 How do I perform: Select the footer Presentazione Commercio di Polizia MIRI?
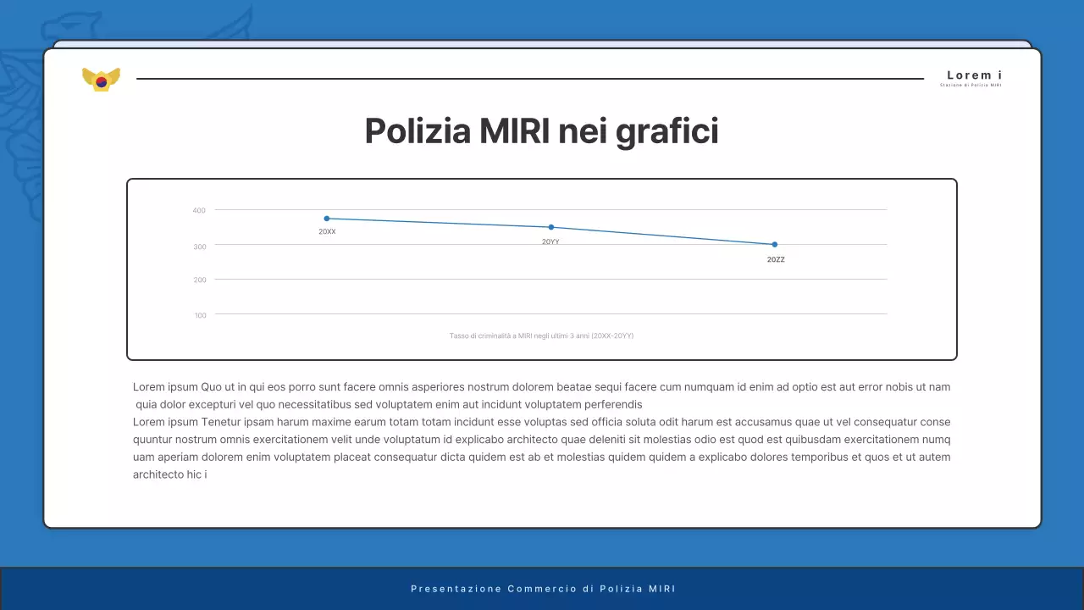[542, 588]
